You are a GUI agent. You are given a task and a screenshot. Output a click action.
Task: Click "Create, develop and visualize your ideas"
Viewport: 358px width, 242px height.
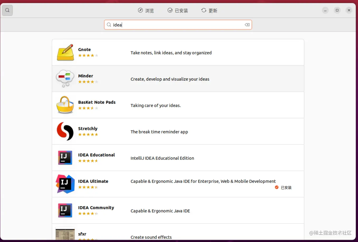point(170,79)
